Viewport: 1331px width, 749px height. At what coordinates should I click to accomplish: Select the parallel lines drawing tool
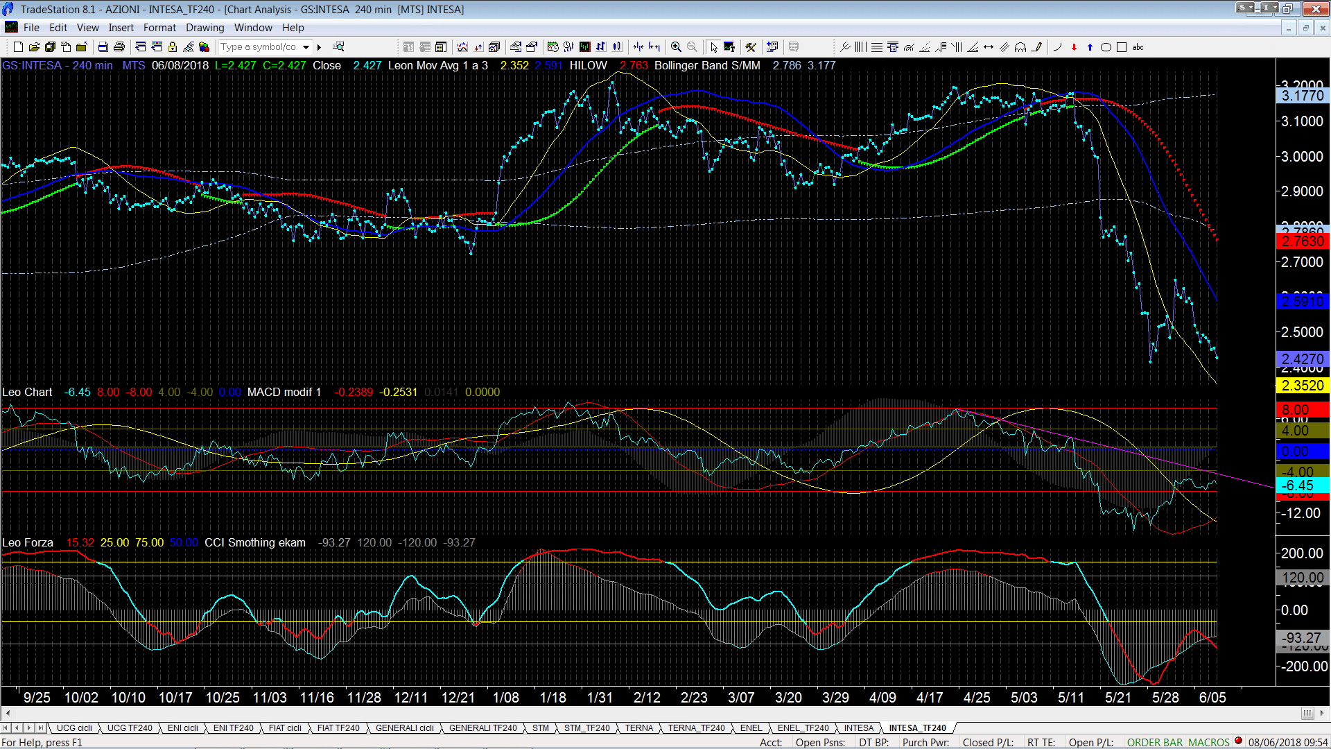[x=1004, y=47]
